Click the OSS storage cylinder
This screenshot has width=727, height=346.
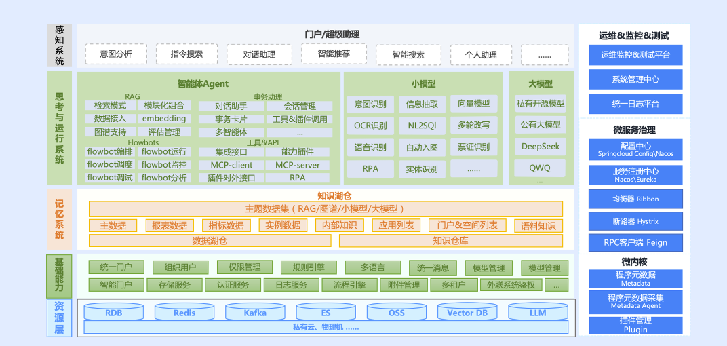397,313
